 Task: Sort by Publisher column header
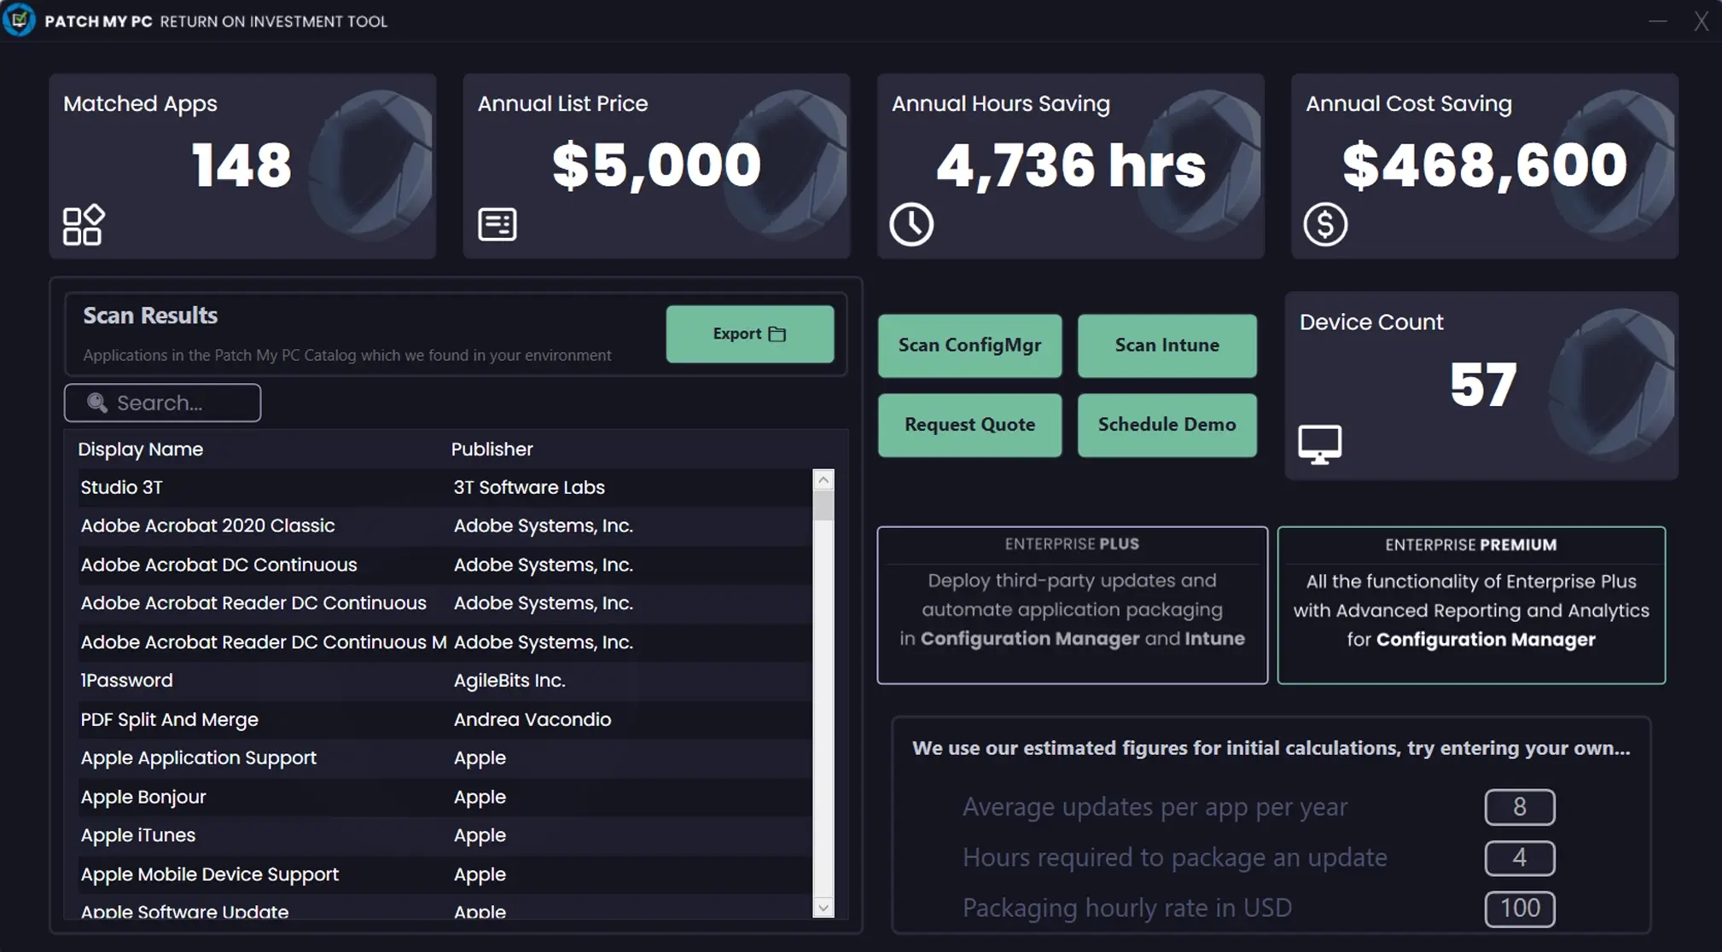point(492,450)
